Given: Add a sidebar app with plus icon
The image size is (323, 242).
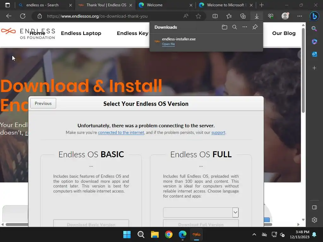Looking at the screenshot, I should click(314, 68).
